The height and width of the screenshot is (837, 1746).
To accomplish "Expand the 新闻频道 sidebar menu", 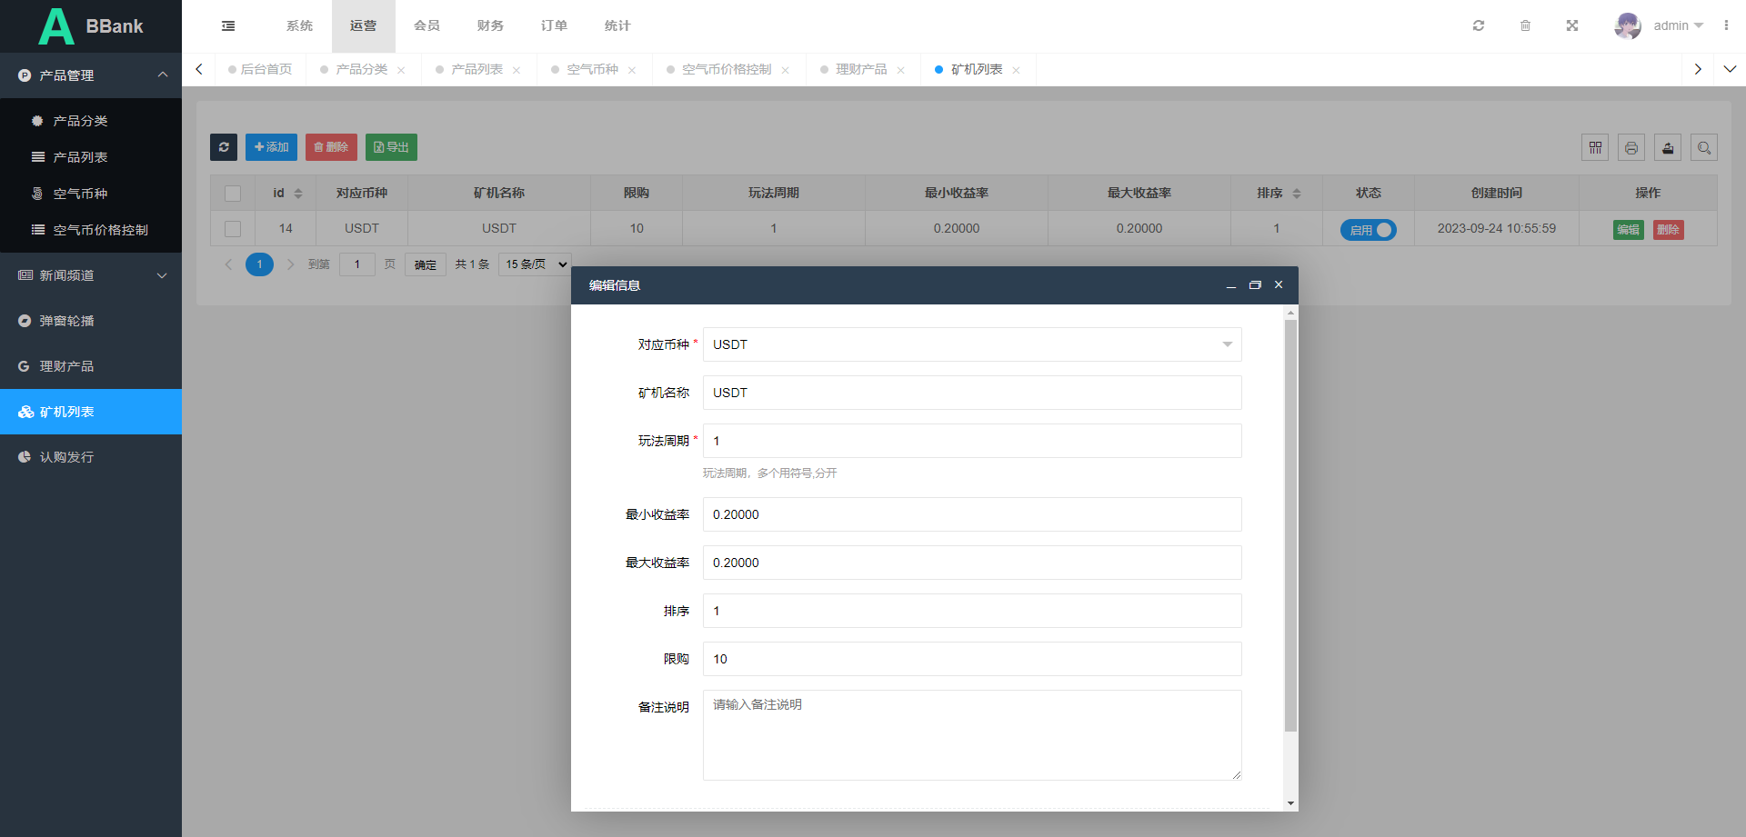I will click(91, 275).
